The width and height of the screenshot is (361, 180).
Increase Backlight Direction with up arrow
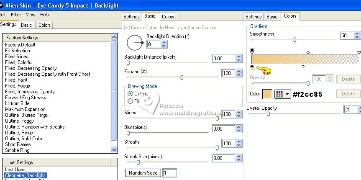(164, 42)
